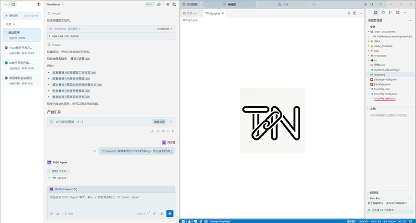Screen dimensions: 416x223
Task: Click the sparkle icon beside the hash icon
Action: (x=69, y=213)
